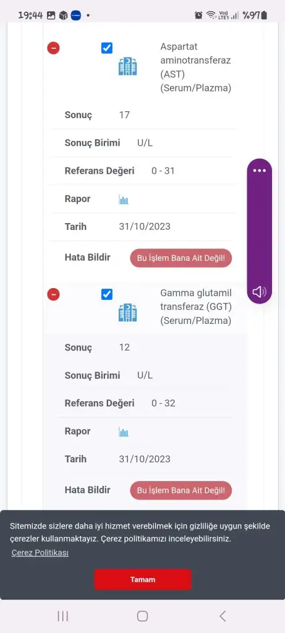Go back with the Android back arrow
The width and height of the screenshot is (285, 633).
pos(223,616)
